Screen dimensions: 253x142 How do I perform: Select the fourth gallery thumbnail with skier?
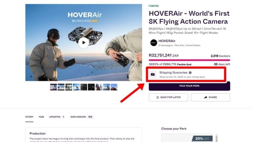pos(76,87)
